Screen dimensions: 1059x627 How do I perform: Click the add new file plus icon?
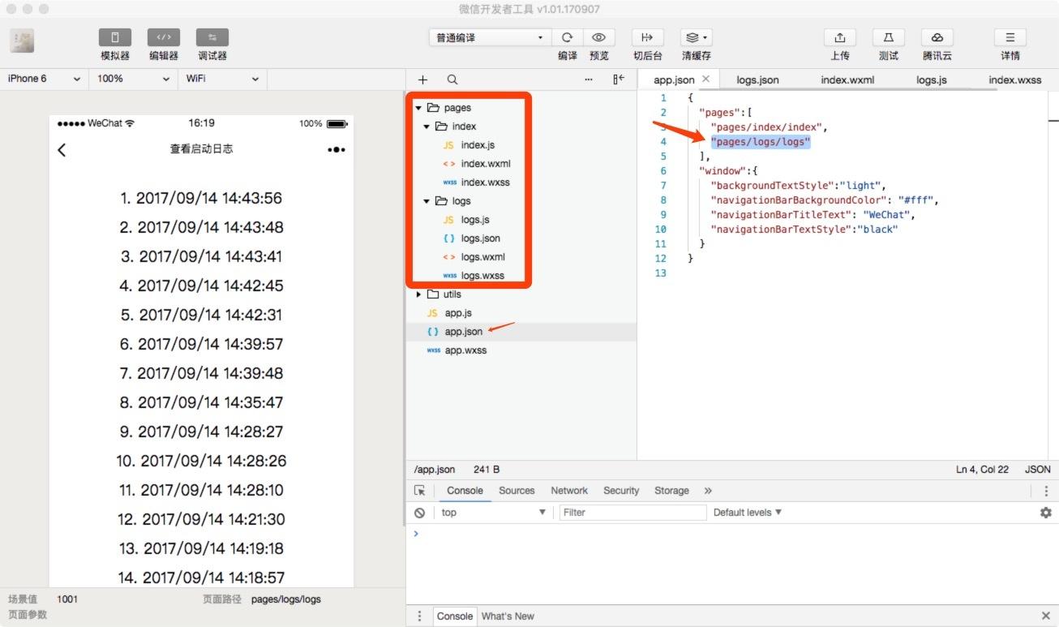pos(422,79)
